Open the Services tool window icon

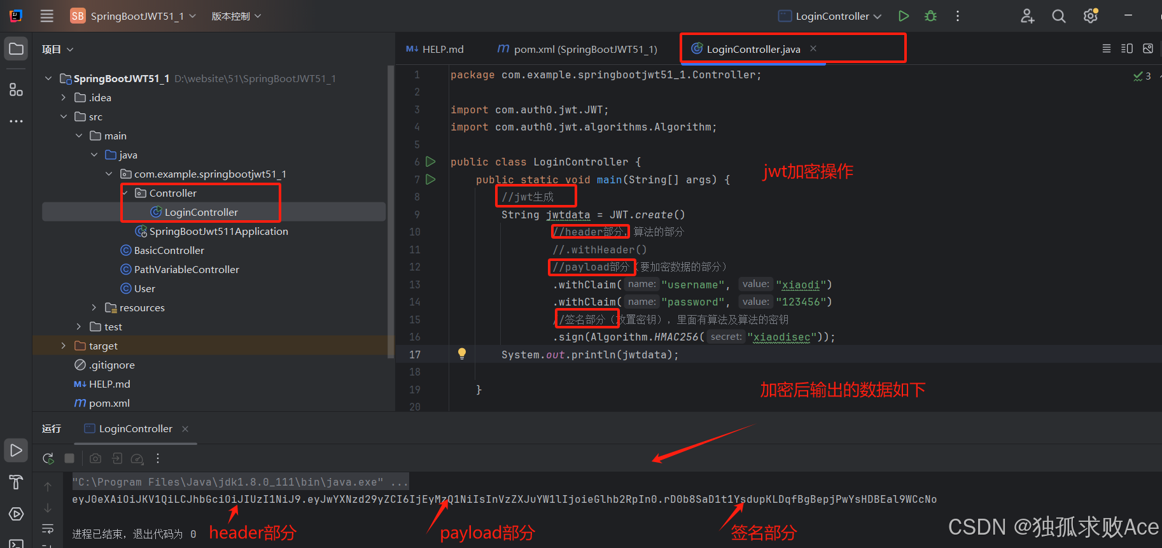pos(17,514)
